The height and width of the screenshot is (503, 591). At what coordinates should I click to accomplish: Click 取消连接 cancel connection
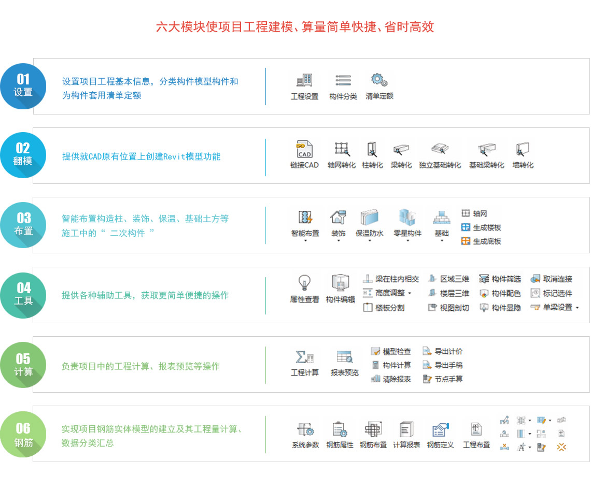coord(552,279)
